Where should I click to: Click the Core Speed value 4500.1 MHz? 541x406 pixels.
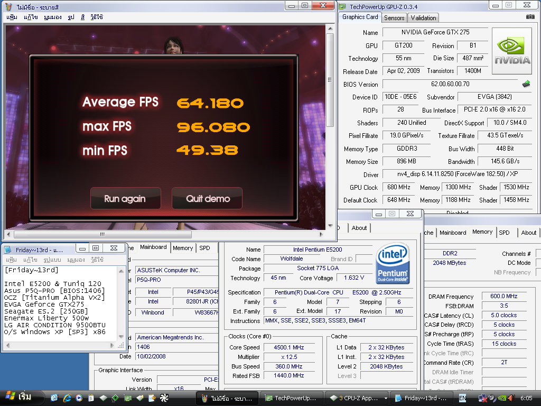tap(289, 347)
